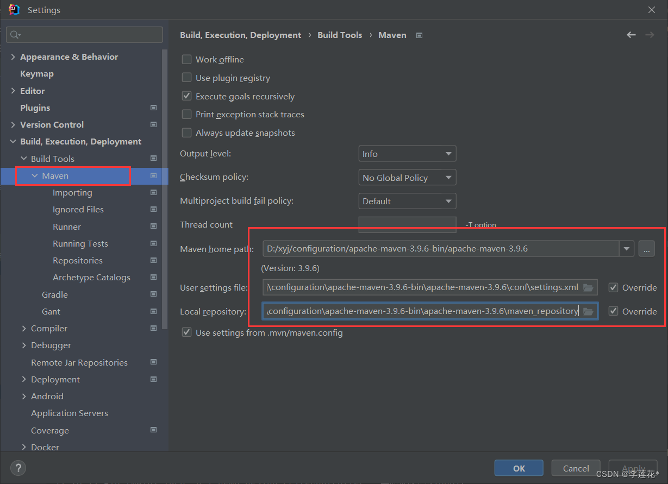Click the Cancel button
The image size is (668, 484).
576,468
